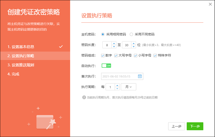
Task: Select 采用相同密码 radio option
Action: click(x=103, y=34)
